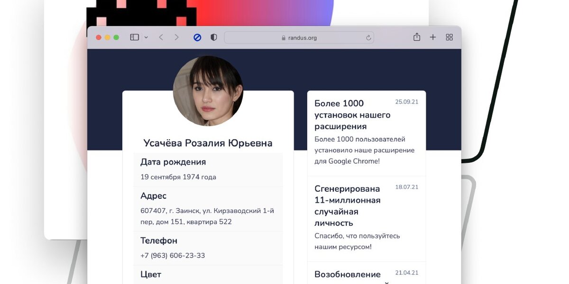Click the address 607407, г. Заинск

[207, 216]
